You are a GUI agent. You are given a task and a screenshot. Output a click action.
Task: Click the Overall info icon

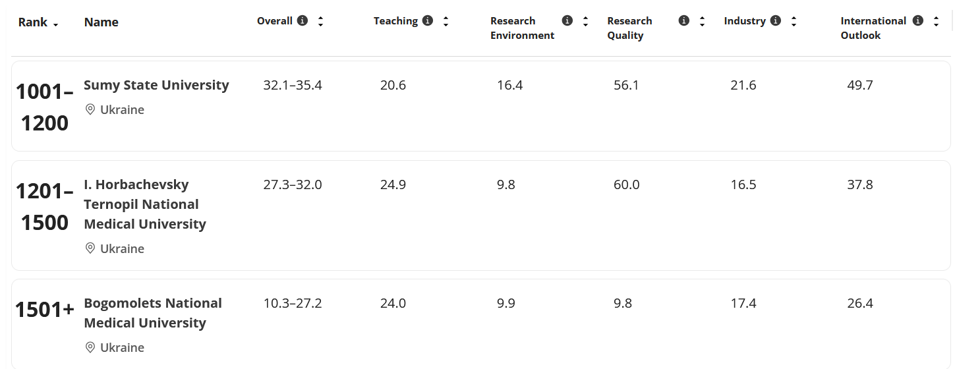tap(303, 21)
